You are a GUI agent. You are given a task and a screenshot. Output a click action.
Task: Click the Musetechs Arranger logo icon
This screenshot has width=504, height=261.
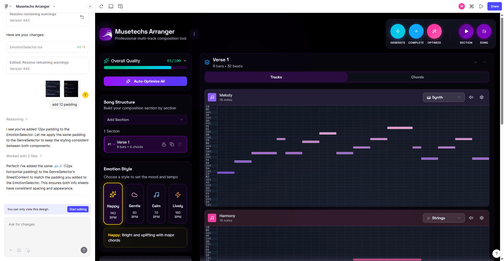(106, 34)
